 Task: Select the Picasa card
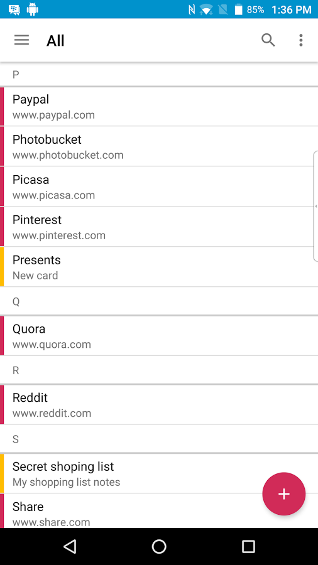tap(159, 187)
